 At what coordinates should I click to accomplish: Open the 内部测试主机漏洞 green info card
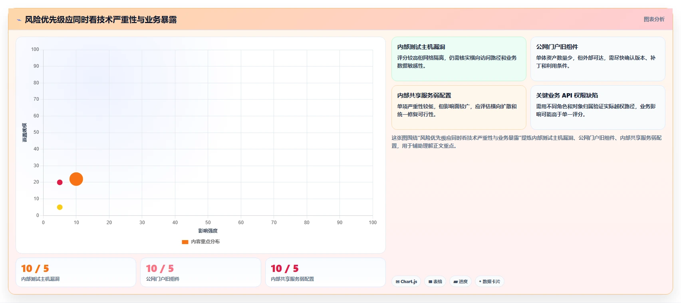point(459,59)
